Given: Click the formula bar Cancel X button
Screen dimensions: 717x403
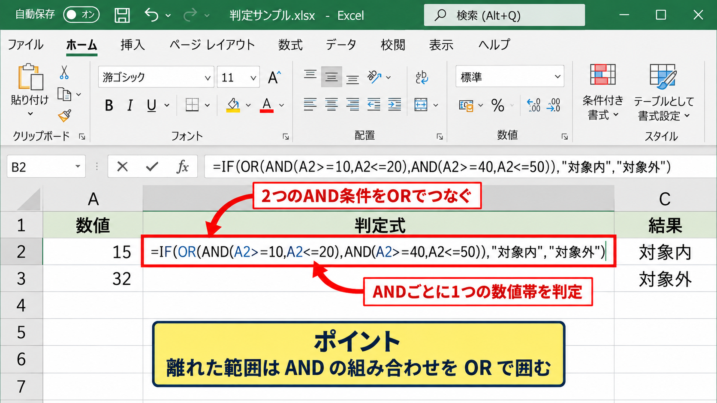Looking at the screenshot, I should (122, 166).
